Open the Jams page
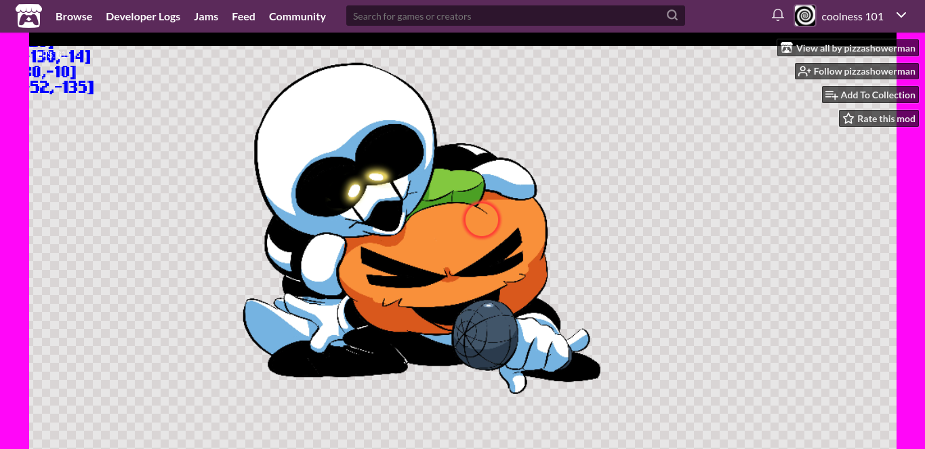The image size is (925, 449). pos(206,16)
